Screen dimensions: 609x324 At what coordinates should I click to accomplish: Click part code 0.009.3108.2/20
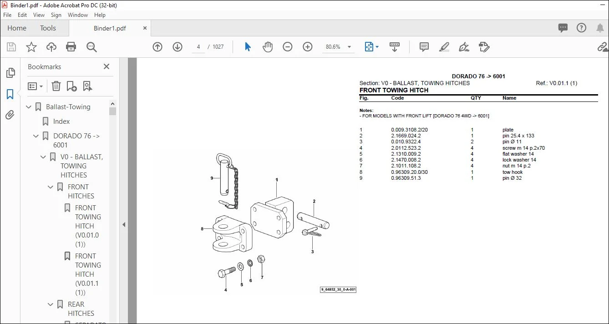coord(409,130)
